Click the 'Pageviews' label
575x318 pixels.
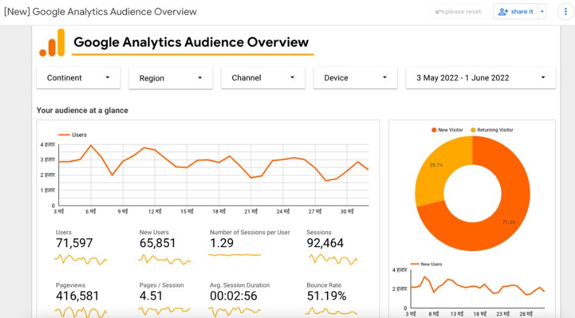(70, 285)
